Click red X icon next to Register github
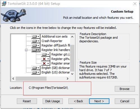This screenshot has height=109, width=140. [44, 59]
